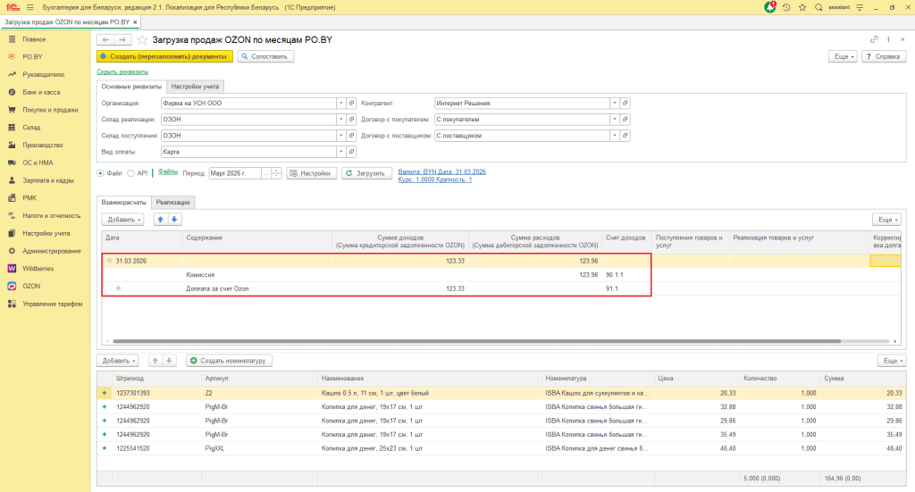The height and width of the screenshot is (492, 915).
Task: Click the Загрузить button
Action: pos(366,173)
